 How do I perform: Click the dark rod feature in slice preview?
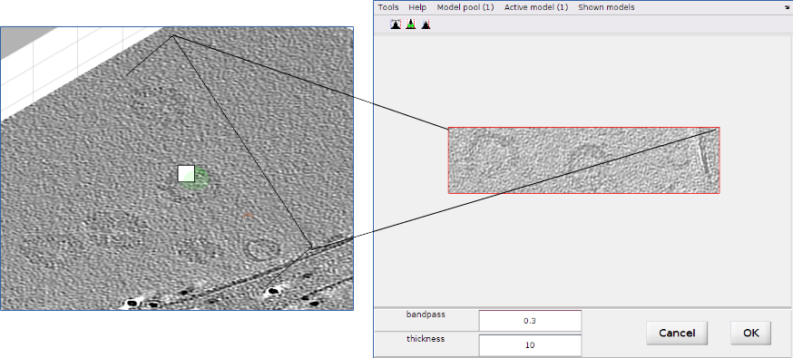702,156
